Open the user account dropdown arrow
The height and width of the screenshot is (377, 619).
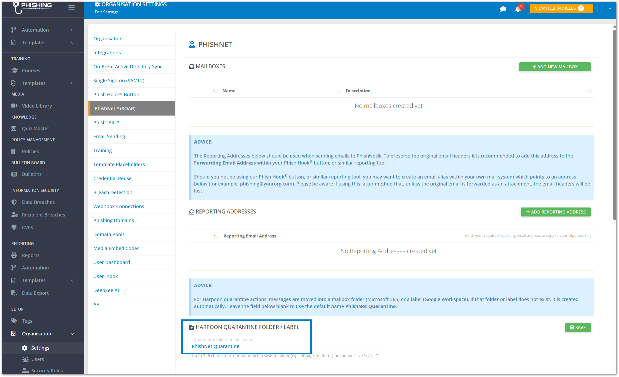610,9
